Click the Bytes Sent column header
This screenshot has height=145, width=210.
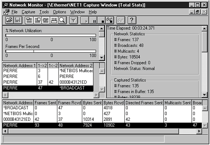[x=92, y=103]
